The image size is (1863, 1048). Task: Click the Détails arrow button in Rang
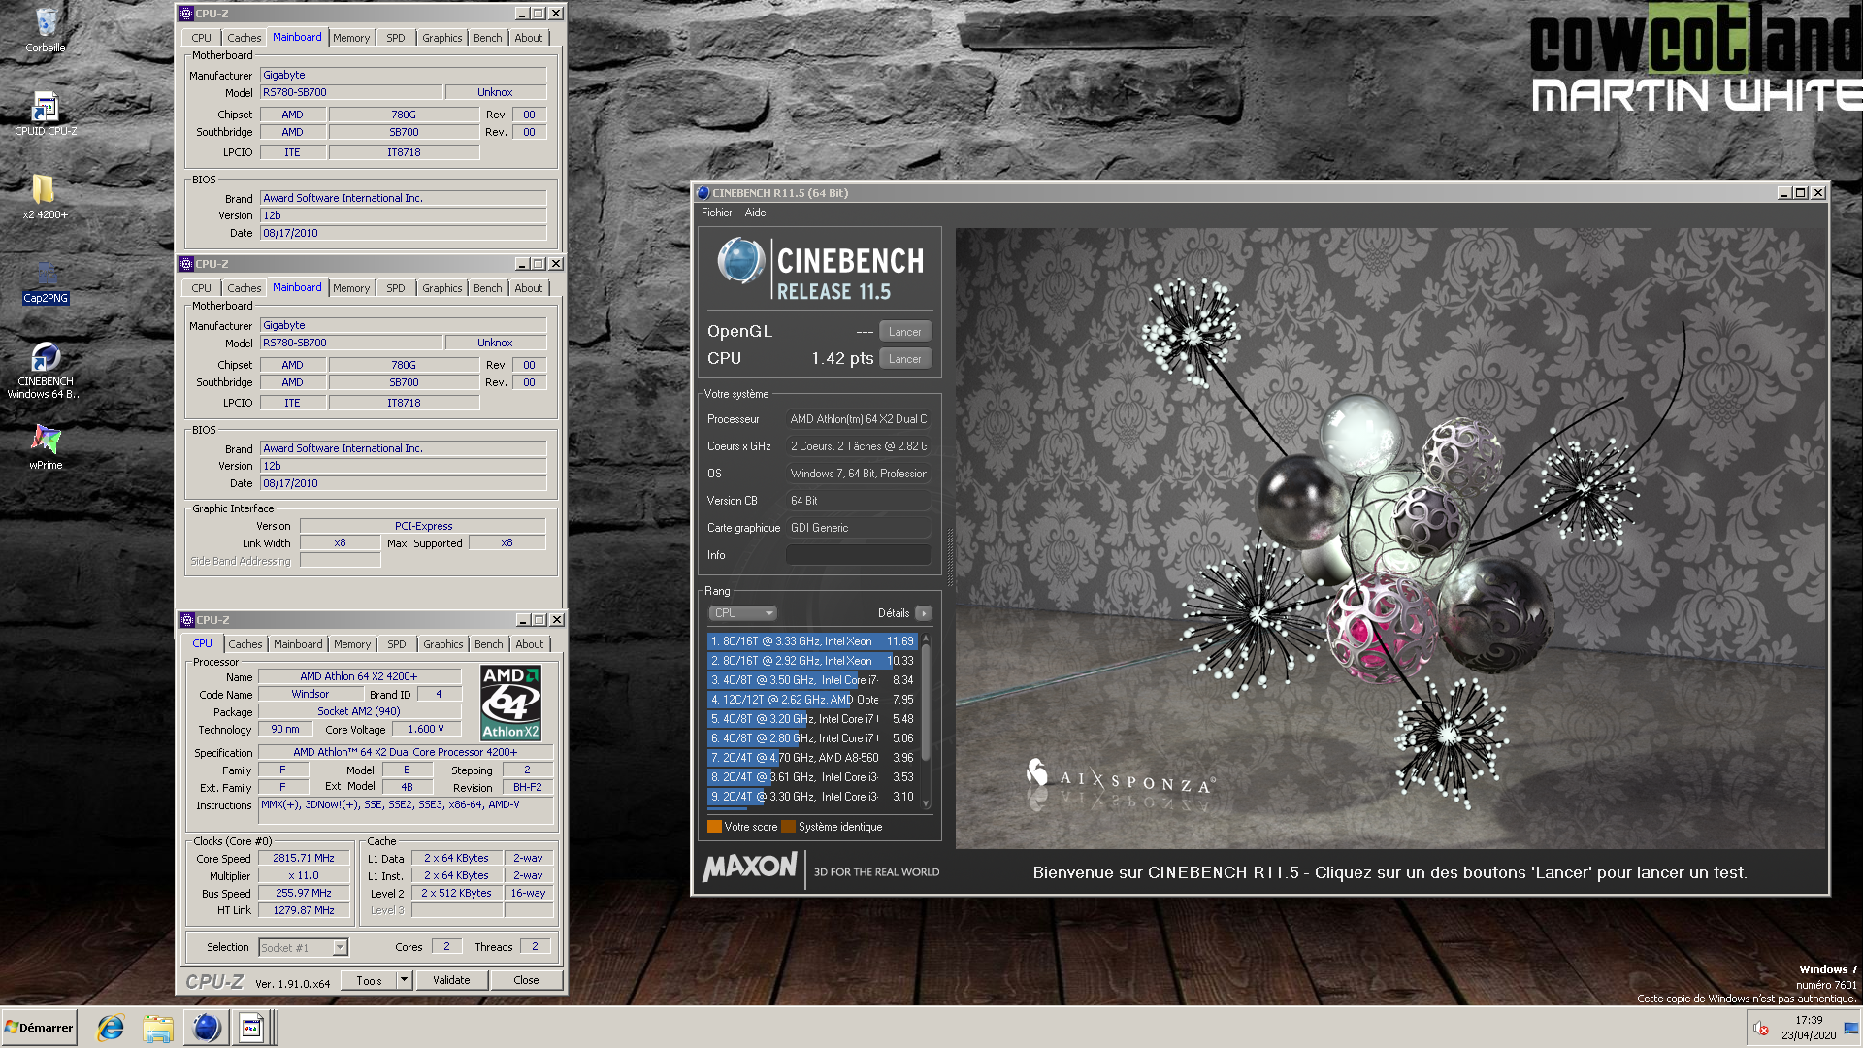point(924,613)
